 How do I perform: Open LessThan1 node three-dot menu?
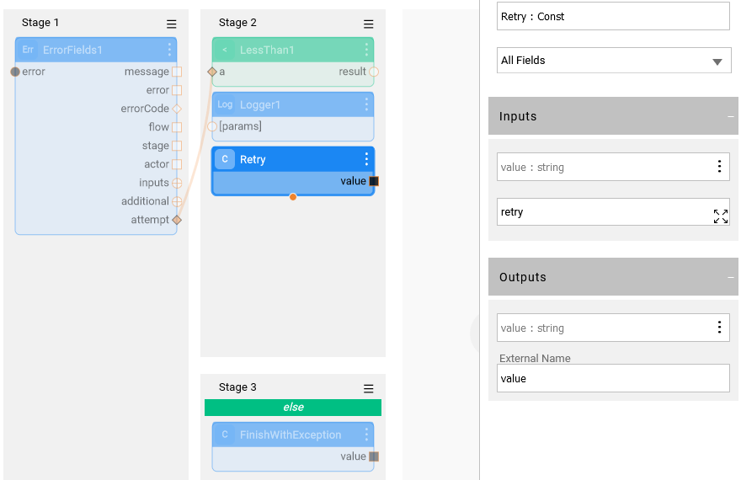[x=366, y=50]
